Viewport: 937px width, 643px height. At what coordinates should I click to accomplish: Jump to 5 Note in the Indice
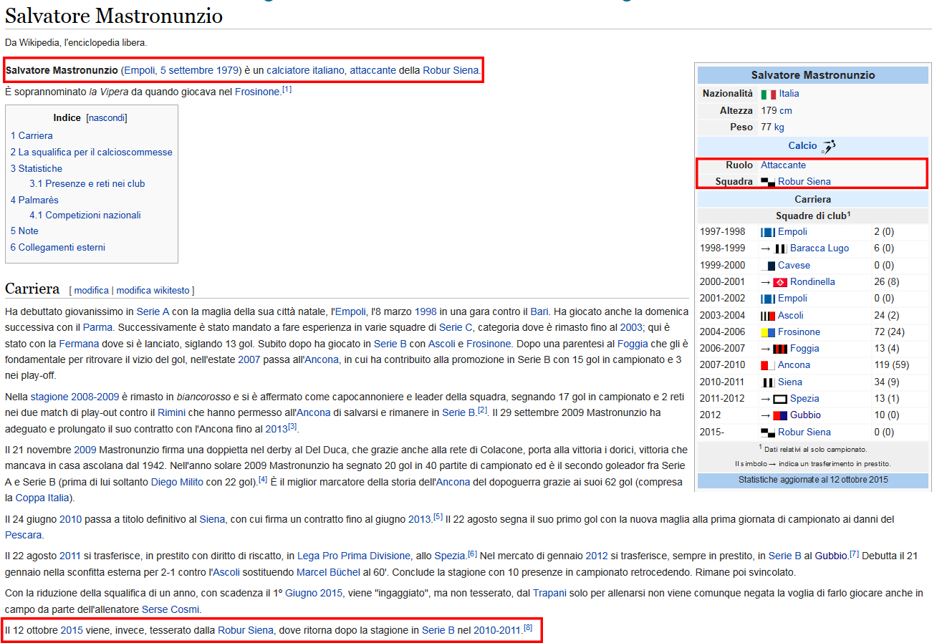coord(24,231)
